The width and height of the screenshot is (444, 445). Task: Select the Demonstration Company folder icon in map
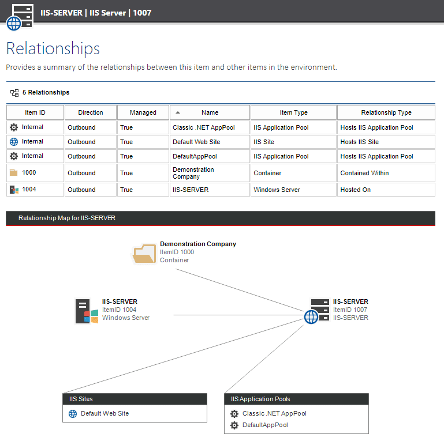(x=144, y=254)
